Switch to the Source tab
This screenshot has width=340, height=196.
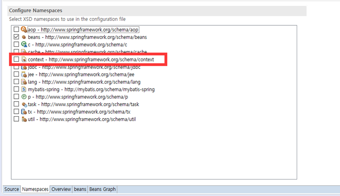tap(12, 189)
